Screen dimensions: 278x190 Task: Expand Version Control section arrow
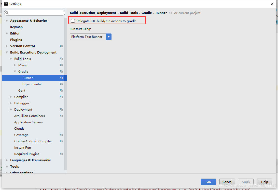pyautogui.click(x=7, y=46)
